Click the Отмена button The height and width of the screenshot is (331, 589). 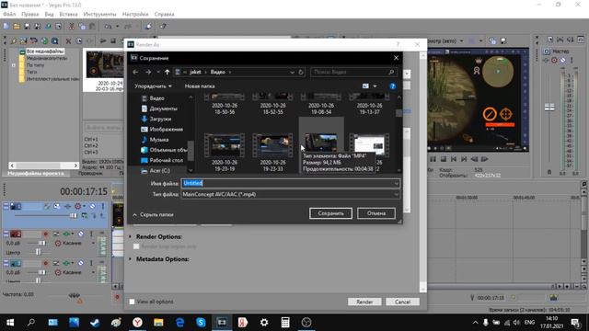tap(376, 213)
